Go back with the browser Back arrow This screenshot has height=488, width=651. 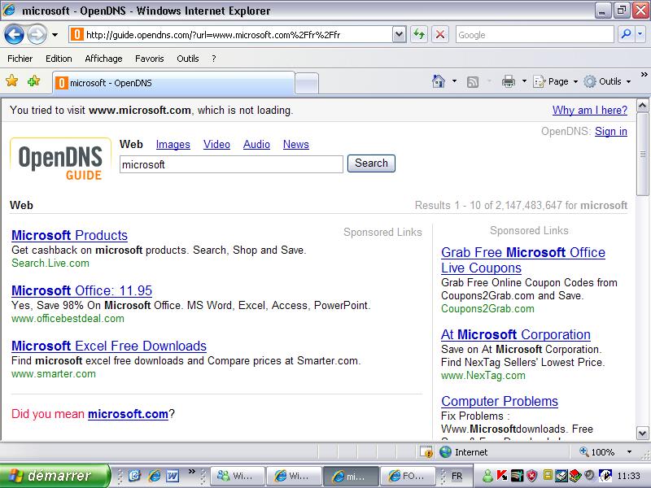pos(14,35)
